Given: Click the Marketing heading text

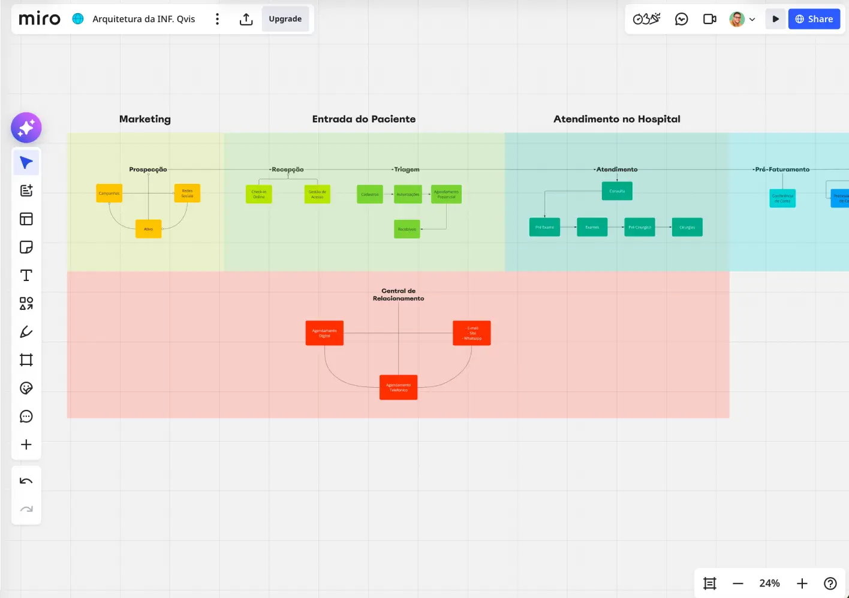Looking at the screenshot, I should coord(145,119).
